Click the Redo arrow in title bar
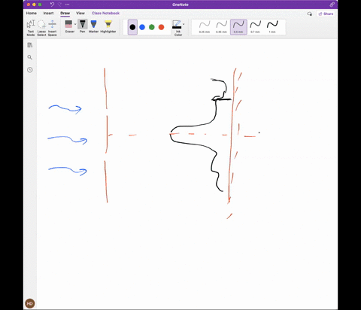The height and width of the screenshot is (310, 361). point(59,5)
